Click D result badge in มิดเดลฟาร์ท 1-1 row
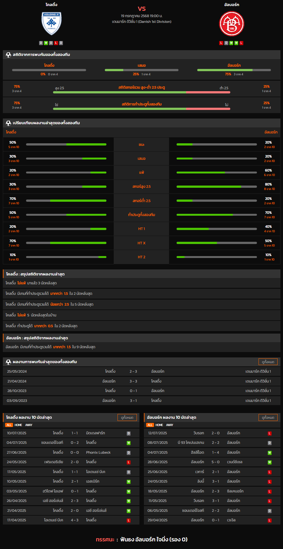283x549 pixels. click(129, 433)
